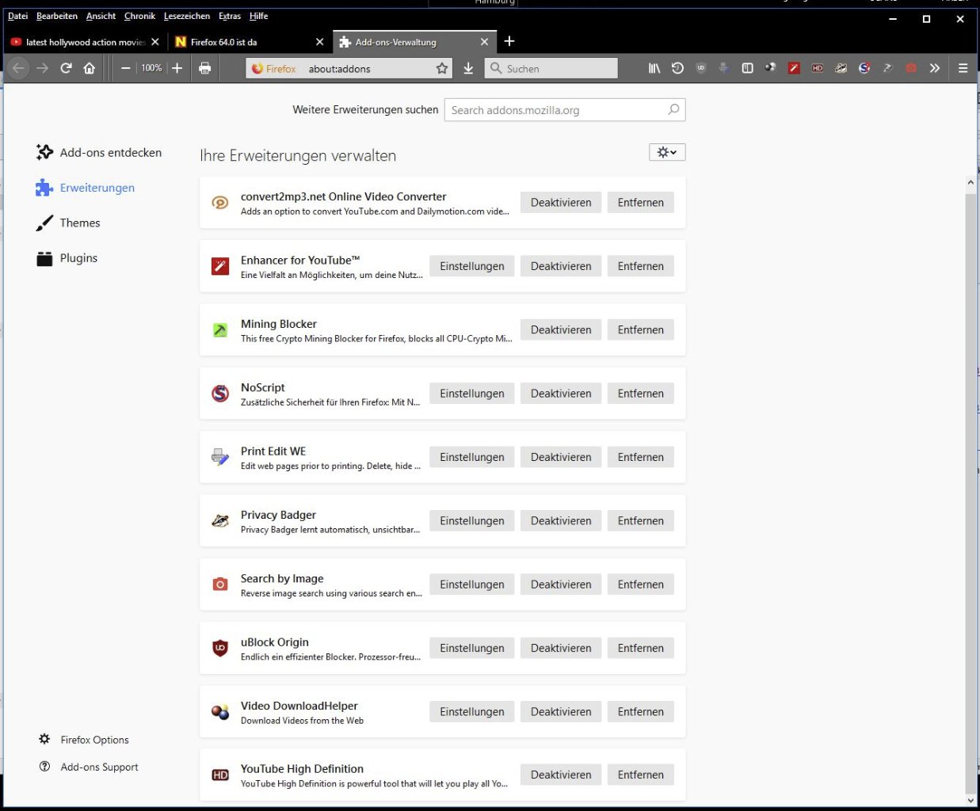Open the Library toolbar icon
This screenshot has width=980, height=811.
[x=654, y=68]
